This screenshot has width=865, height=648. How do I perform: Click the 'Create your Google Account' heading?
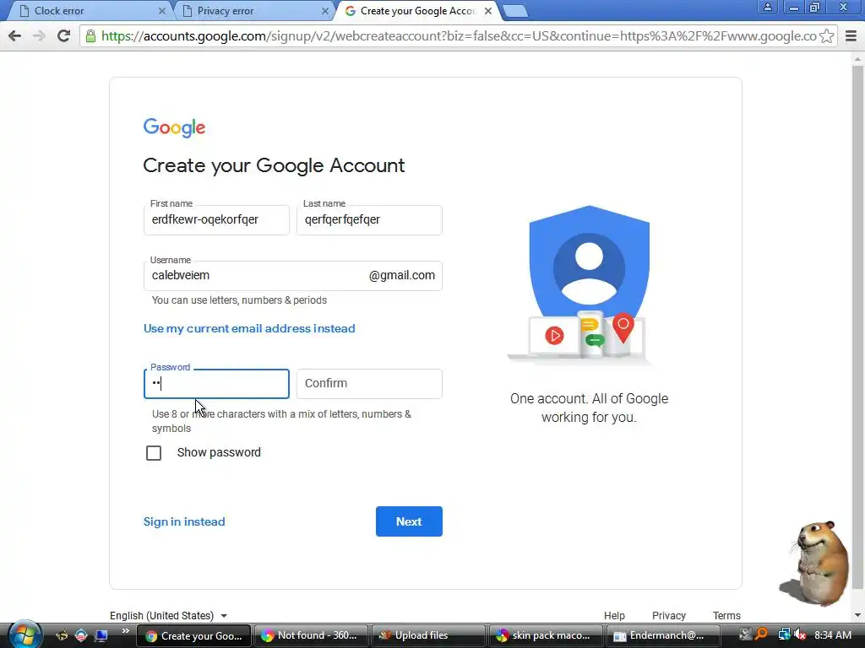click(274, 165)
